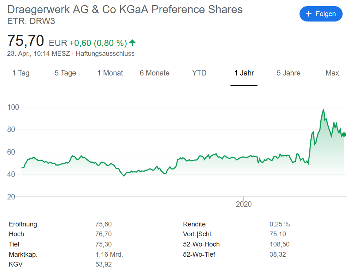This screenshot has width=351, height=268.
Task: Select the YTD tab
Action: point(199,73)
